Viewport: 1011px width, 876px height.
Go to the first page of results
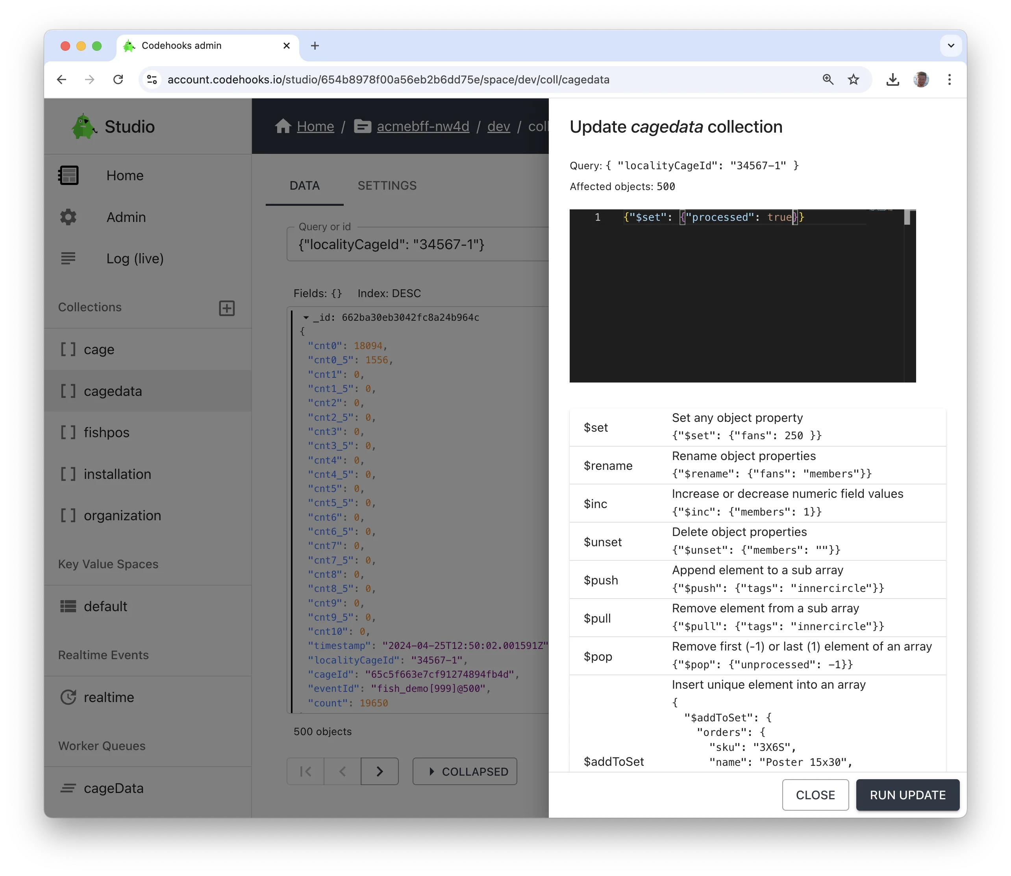pyautogui.click(x=306, y=771)
